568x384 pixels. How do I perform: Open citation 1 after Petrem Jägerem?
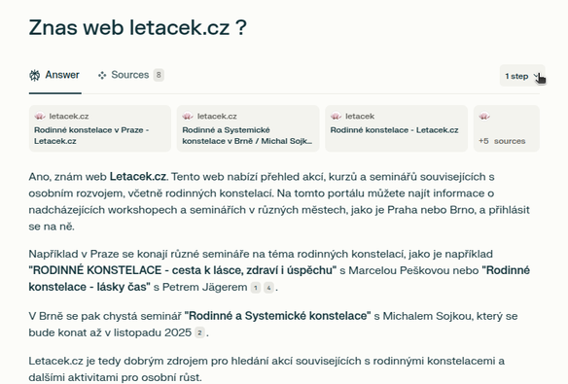point(256,288)
